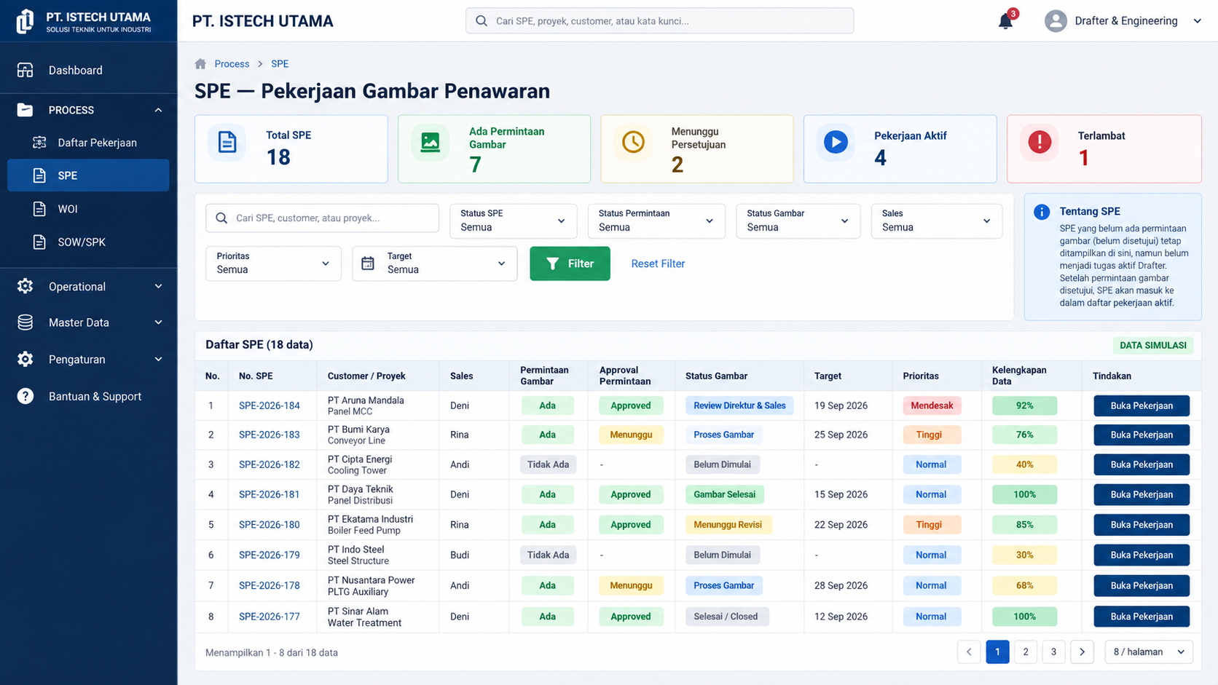Open the Dashboard menu item
Screen dimensions: 1218x685
click(x=88, y=70)
